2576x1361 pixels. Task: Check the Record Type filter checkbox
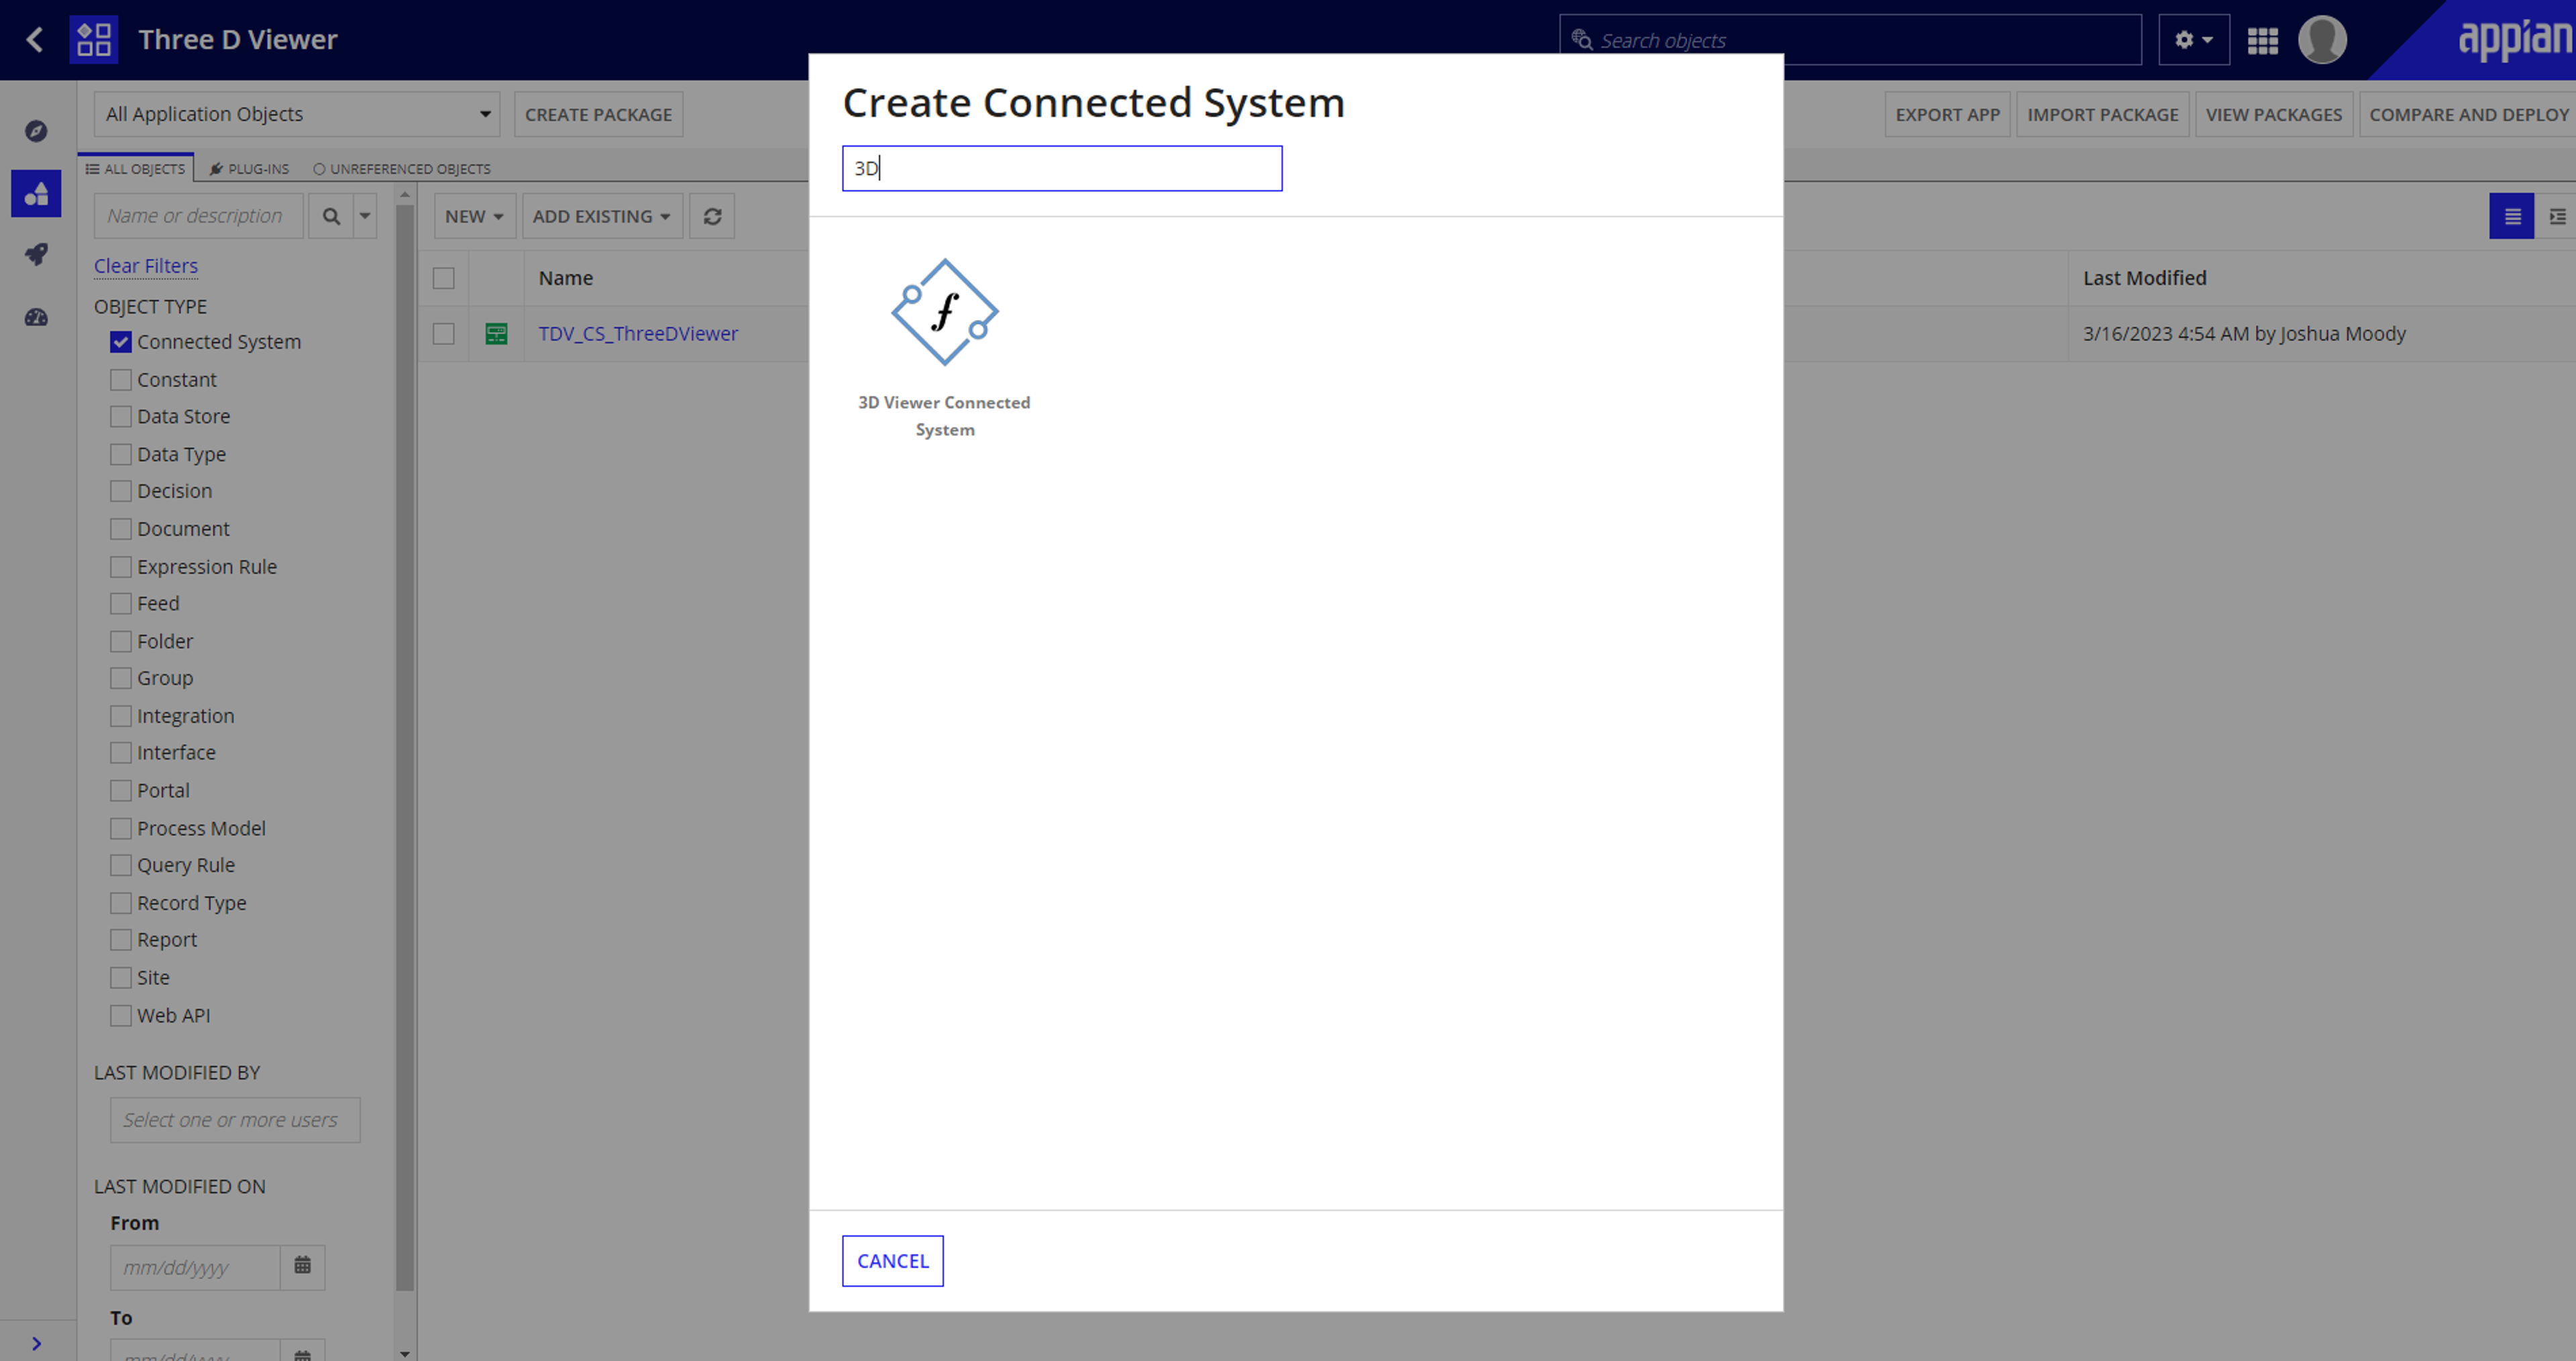click(121, 903)
